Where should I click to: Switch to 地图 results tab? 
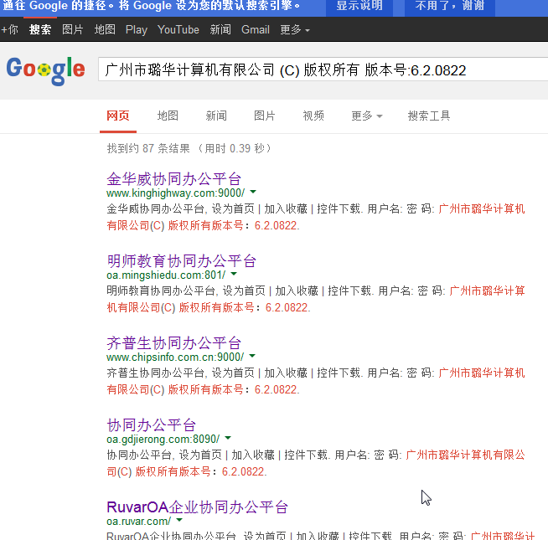168,116
